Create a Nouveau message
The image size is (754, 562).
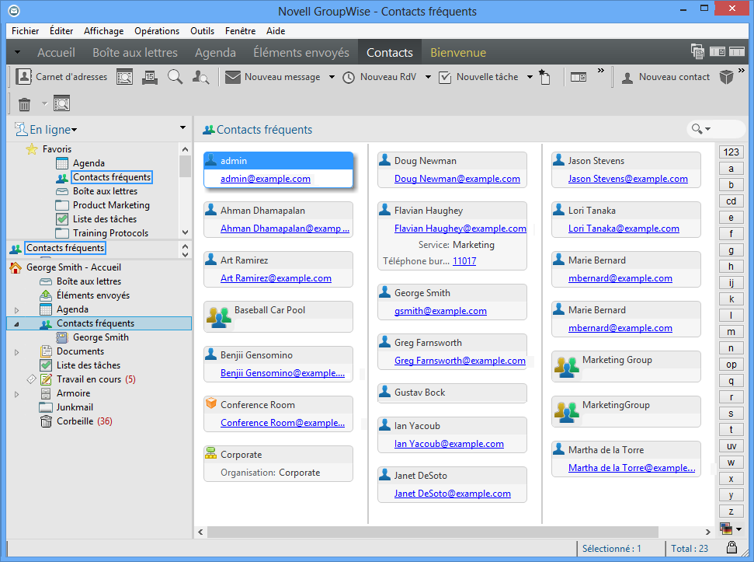[x=273, y=77]
